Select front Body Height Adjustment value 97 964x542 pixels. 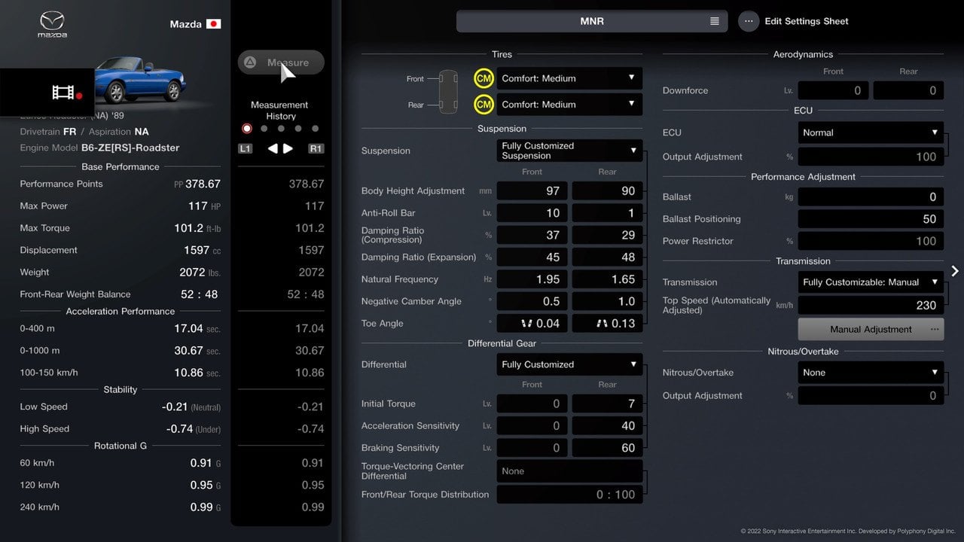pyautogui.click(x=532, y=191)
